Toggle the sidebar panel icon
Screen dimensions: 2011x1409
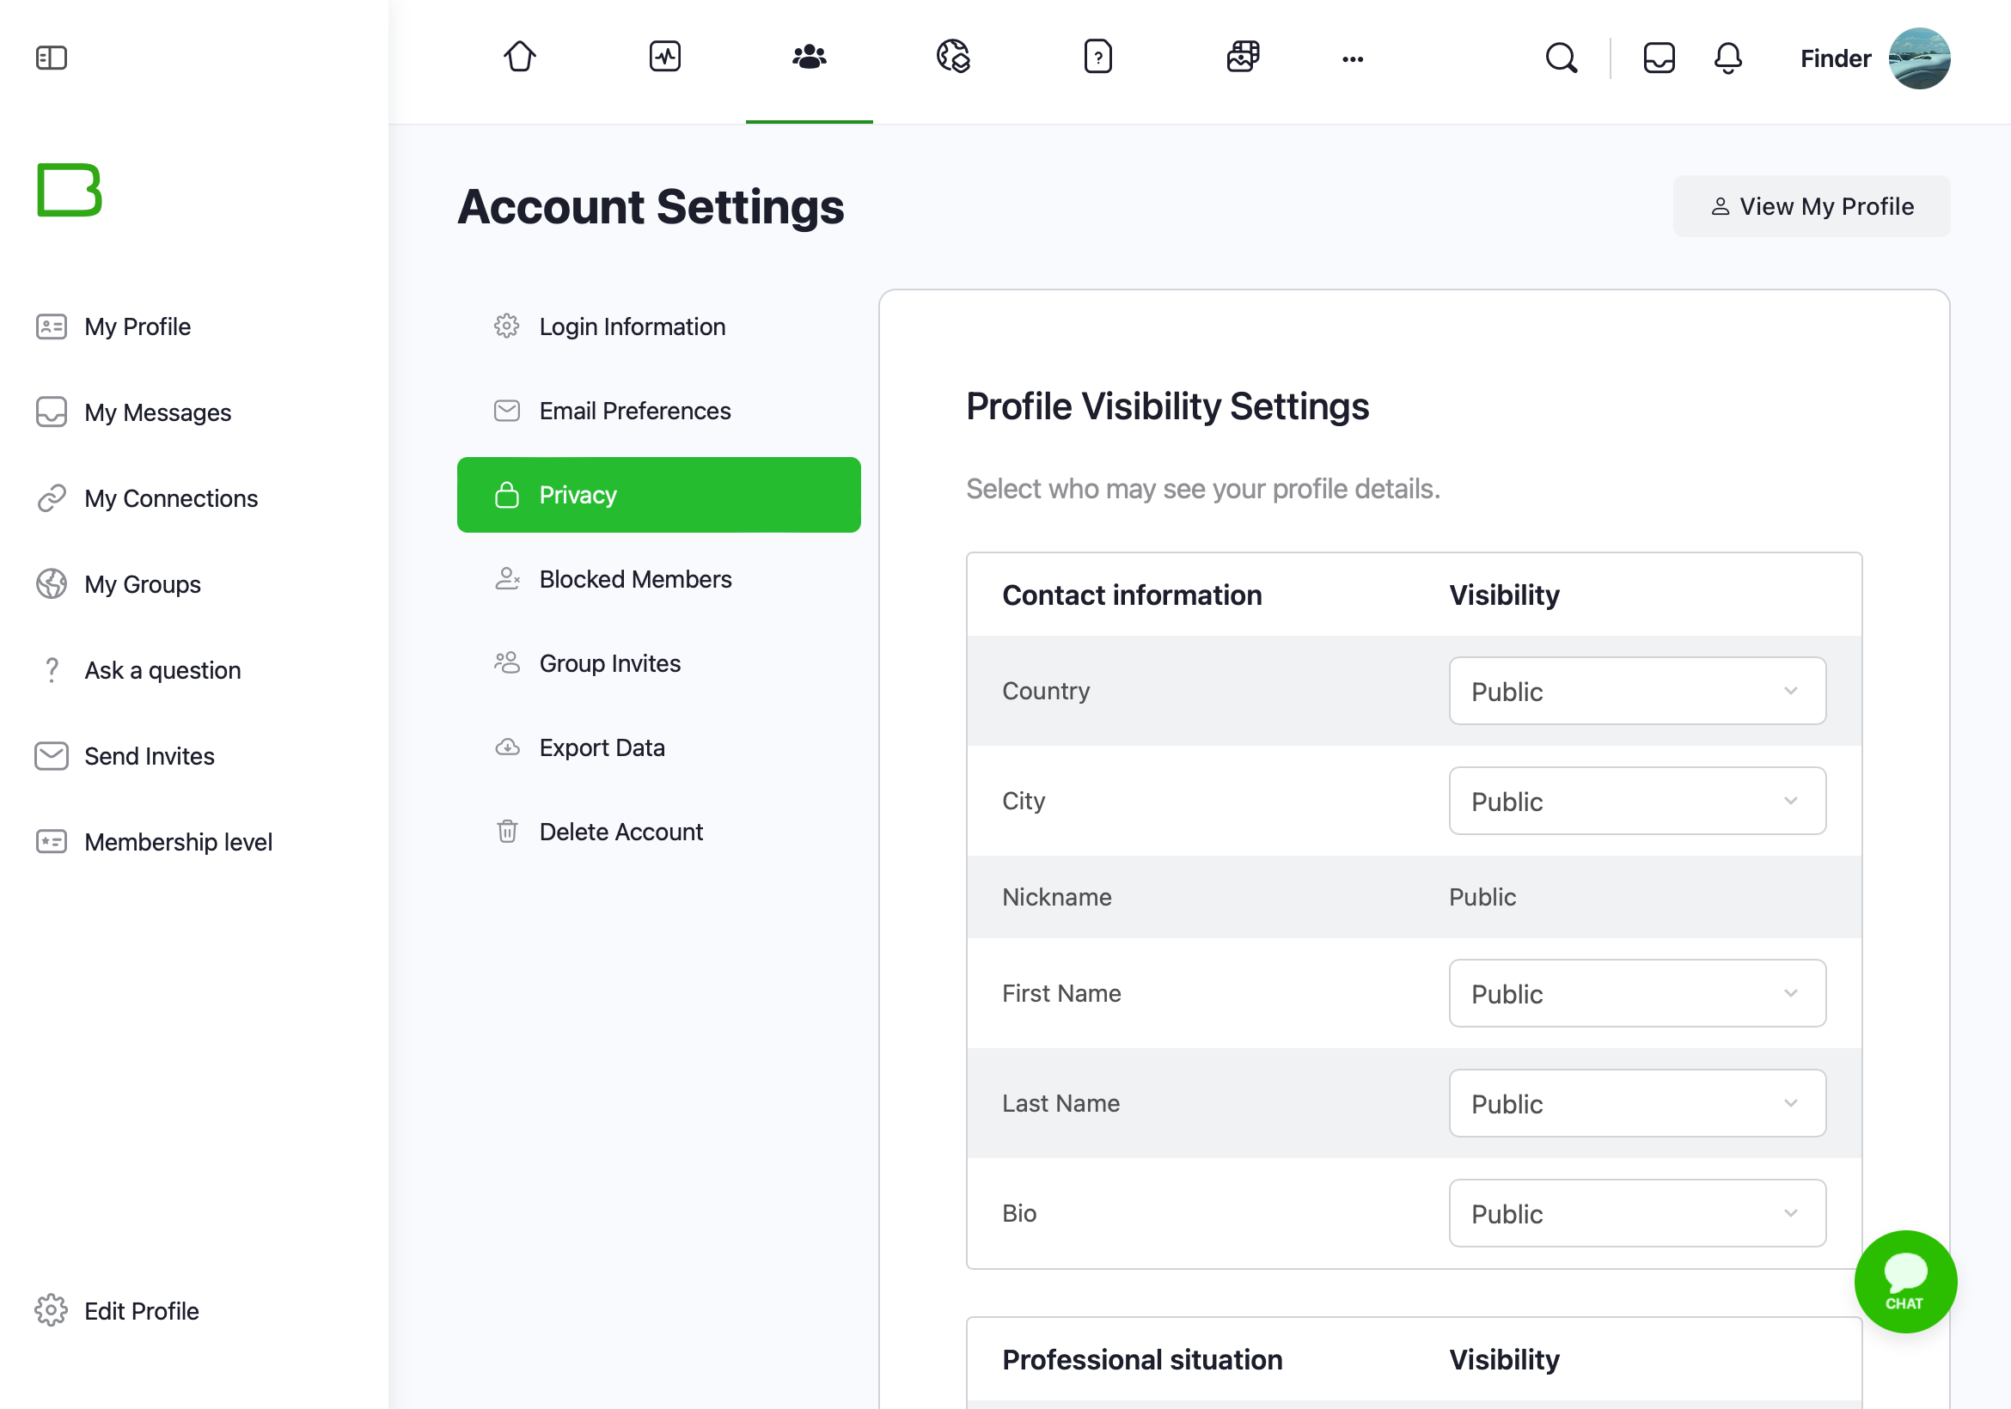click(x=52, y=58)
